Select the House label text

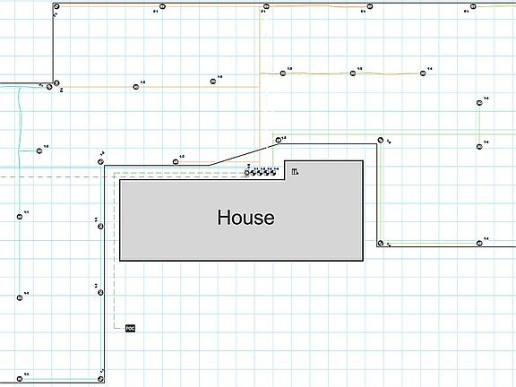(245, 218)
